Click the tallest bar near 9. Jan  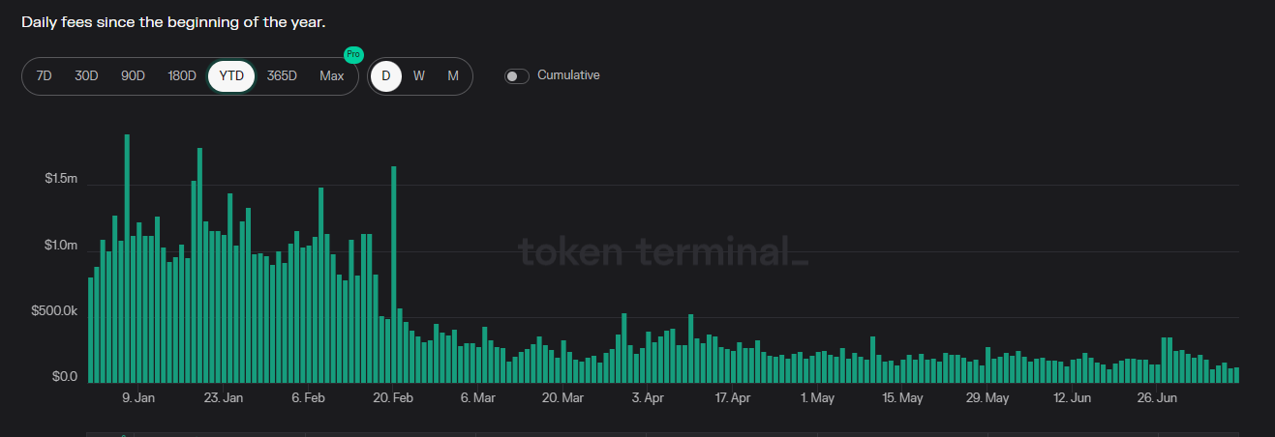[127, 259]
